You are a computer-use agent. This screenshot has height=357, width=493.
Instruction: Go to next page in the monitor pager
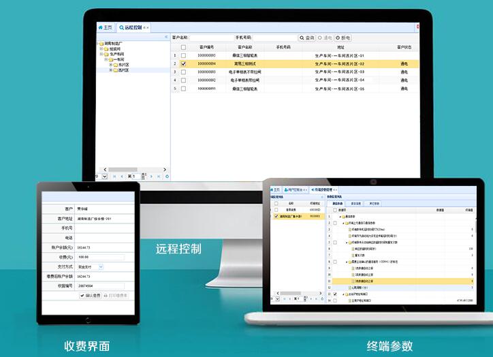151,176
